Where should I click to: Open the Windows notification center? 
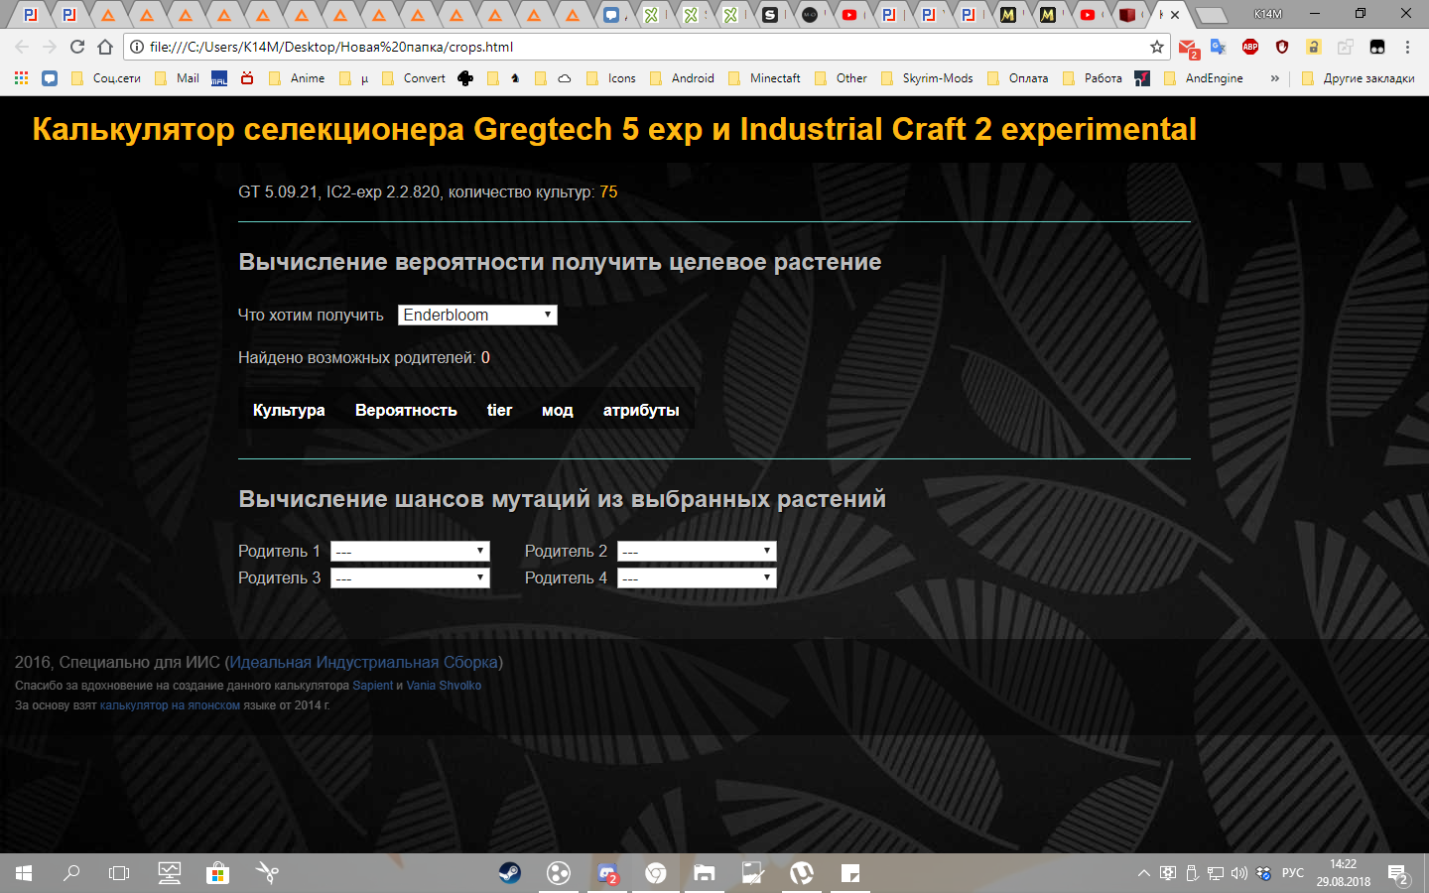[x=1399, y=874]
